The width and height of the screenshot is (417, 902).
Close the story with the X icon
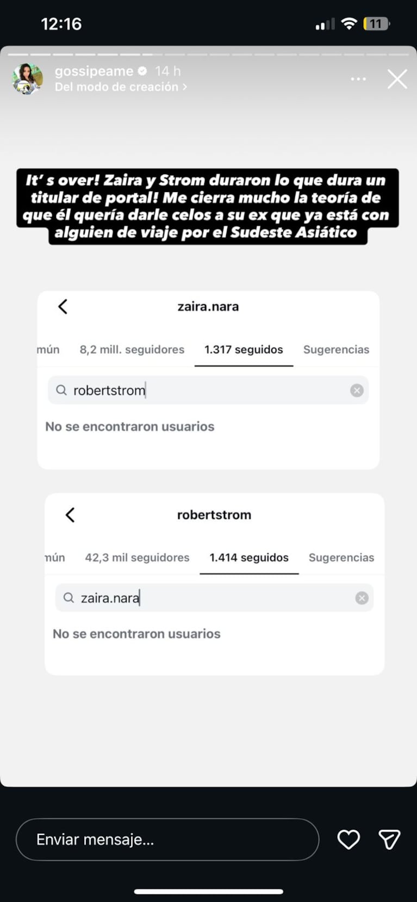pyautogui.click(x=397, y=79)
